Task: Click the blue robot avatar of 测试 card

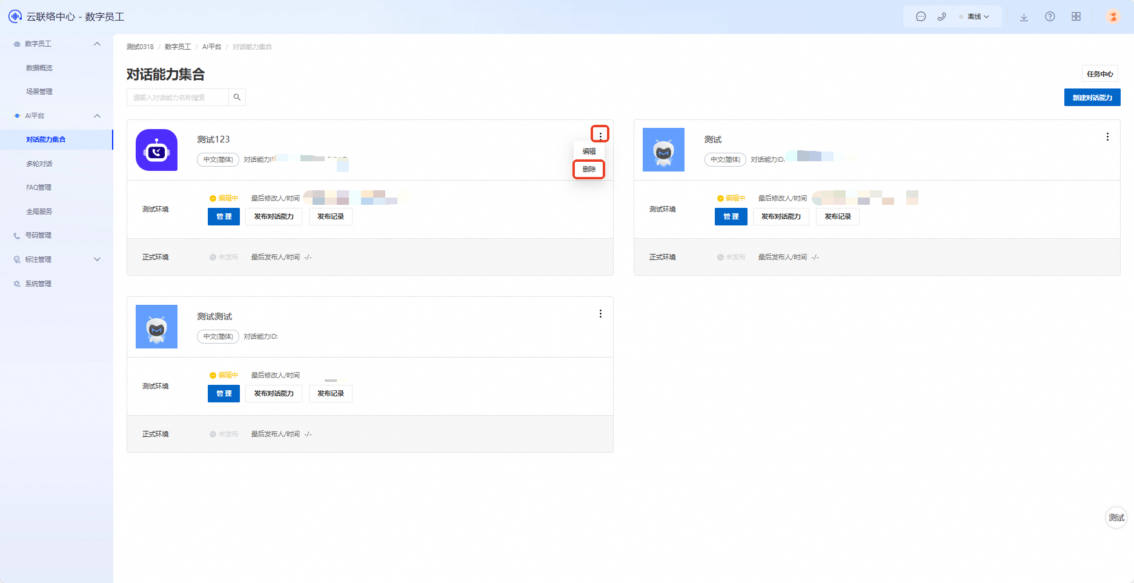Action: (663, 150)
